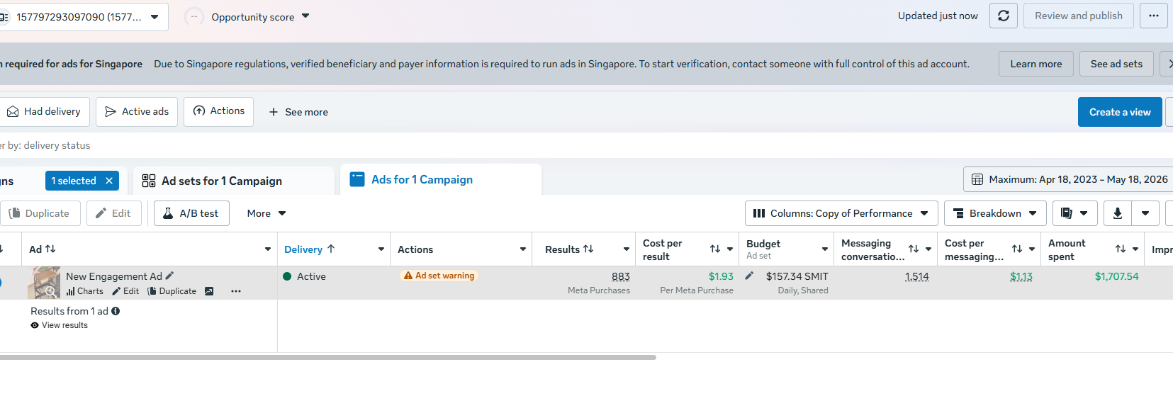This screenshot has width=1173, height=401.
Task: Click the New Engagement Ad name
Action: 114,276
